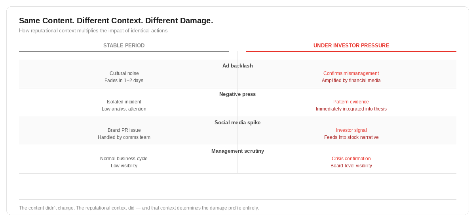Click the 'Cultural noise' text
This screenshot has height=221, width=475.
(124, 73)
